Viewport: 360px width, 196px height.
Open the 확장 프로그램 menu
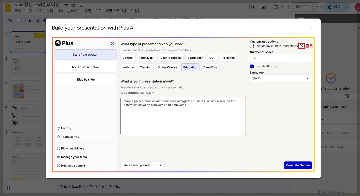click(x=116, y=11)
